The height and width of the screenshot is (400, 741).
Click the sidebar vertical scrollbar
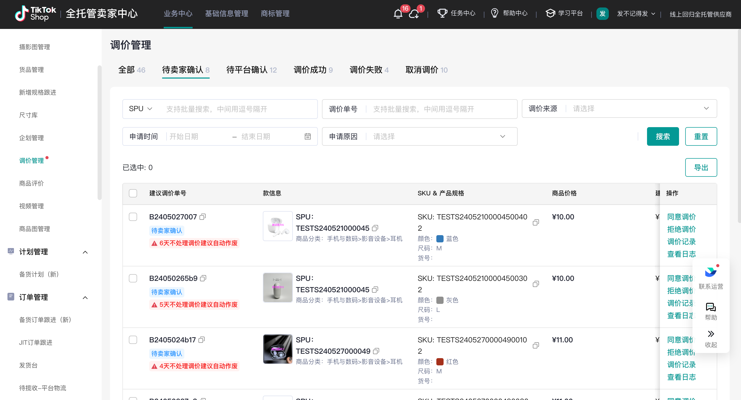click(99, 133)
